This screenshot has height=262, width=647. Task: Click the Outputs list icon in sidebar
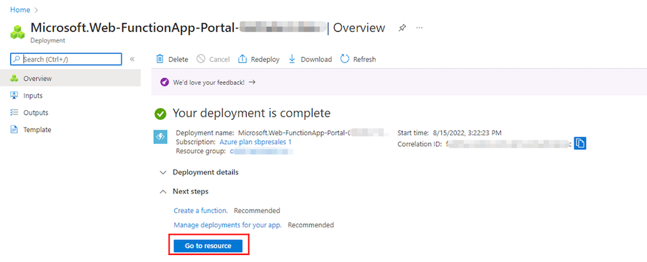pyautogui.click(x=14, y=113)
